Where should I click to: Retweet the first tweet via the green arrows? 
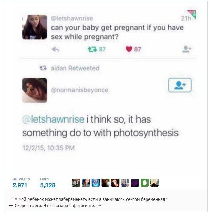(x=92, y=49)
